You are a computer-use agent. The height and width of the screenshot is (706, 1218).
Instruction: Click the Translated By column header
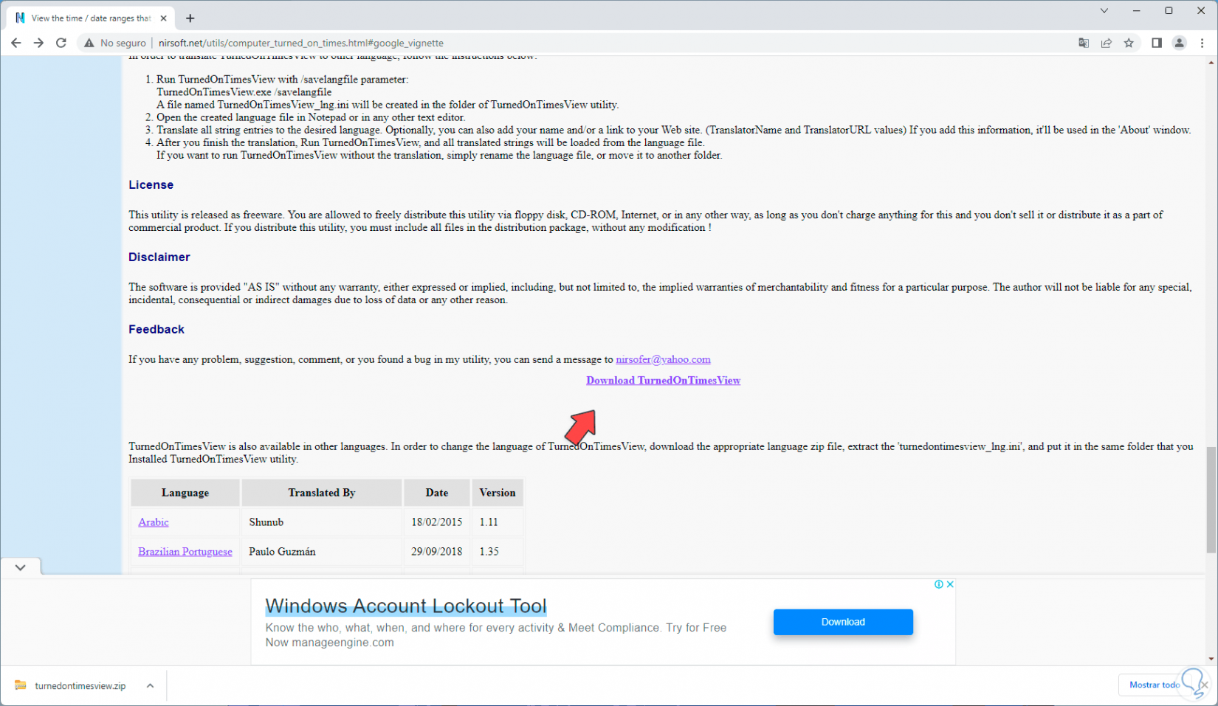(x=322, y=493)
